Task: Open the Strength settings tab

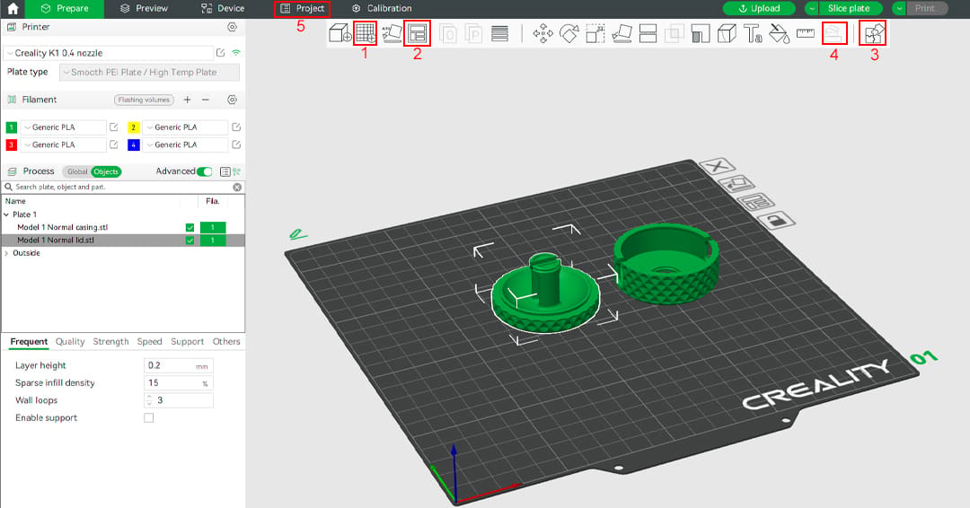Action: coord(110,342)
